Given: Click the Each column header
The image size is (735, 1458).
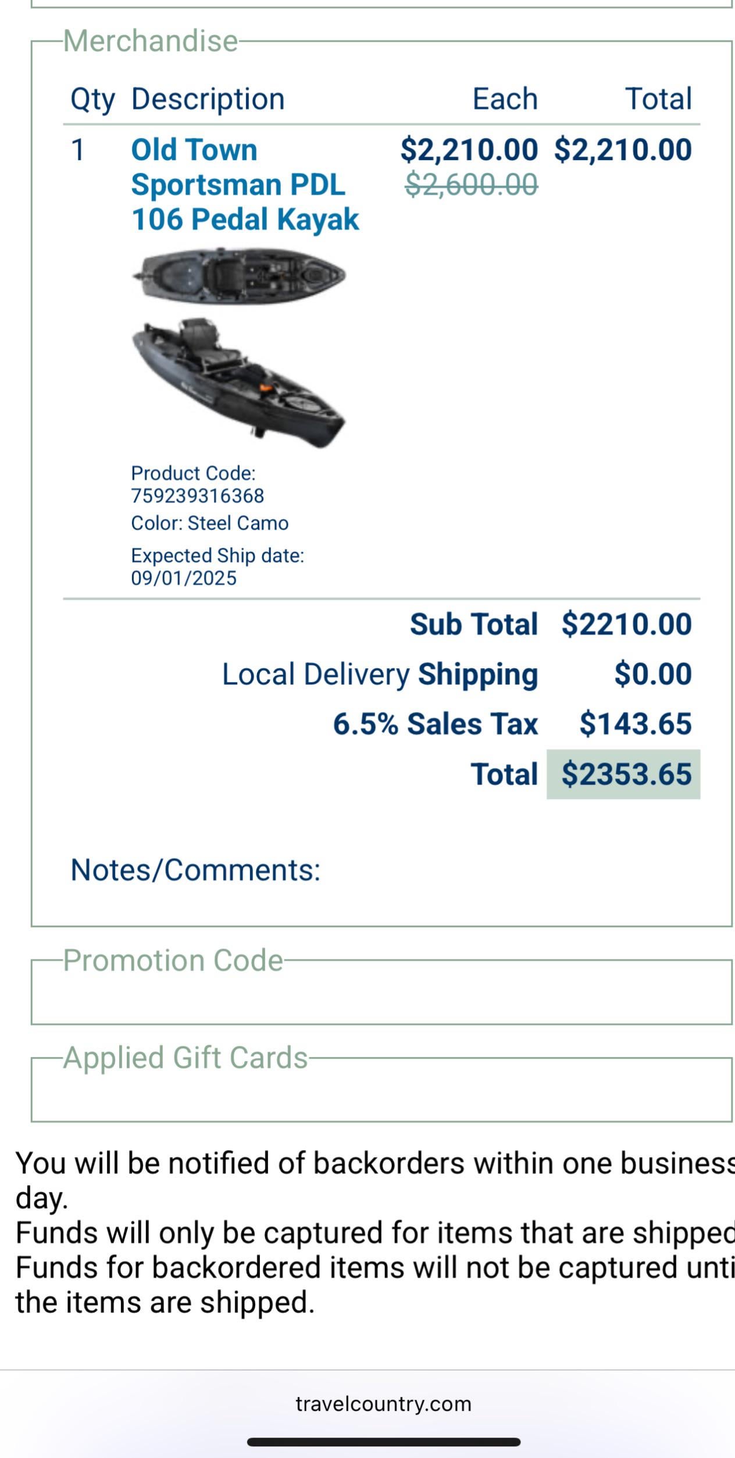Looking at the screenshot, I should click(505, 99).
